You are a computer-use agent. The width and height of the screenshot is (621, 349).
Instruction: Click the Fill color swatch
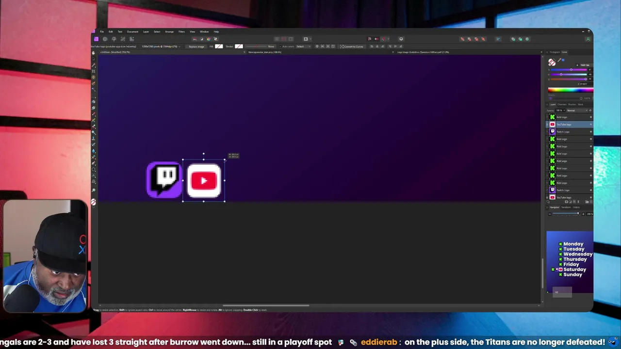[219, 47]
